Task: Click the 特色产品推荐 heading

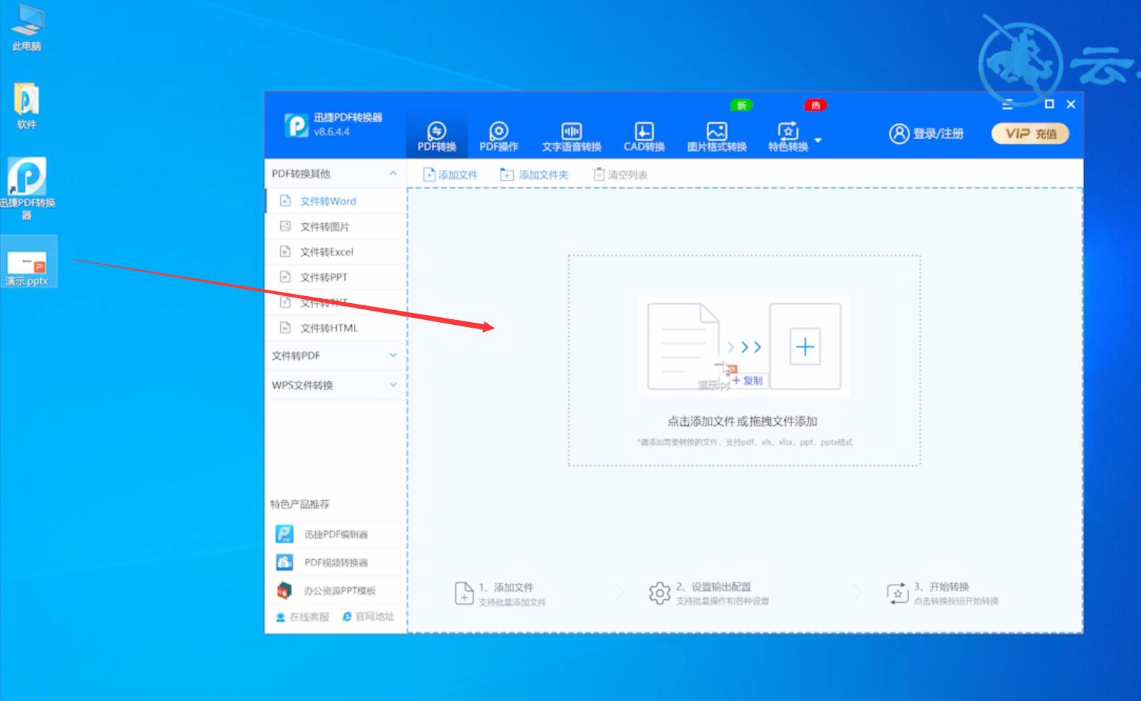Action: (x=300, y=504)
